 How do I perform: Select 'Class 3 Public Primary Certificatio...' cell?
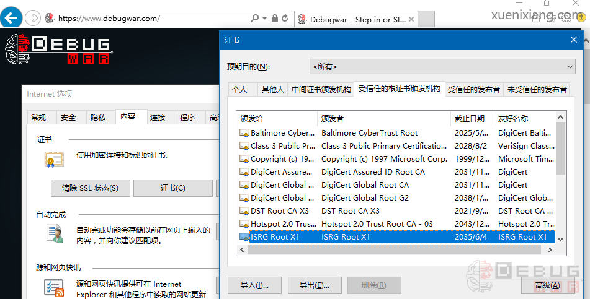(x=384, y=145)
